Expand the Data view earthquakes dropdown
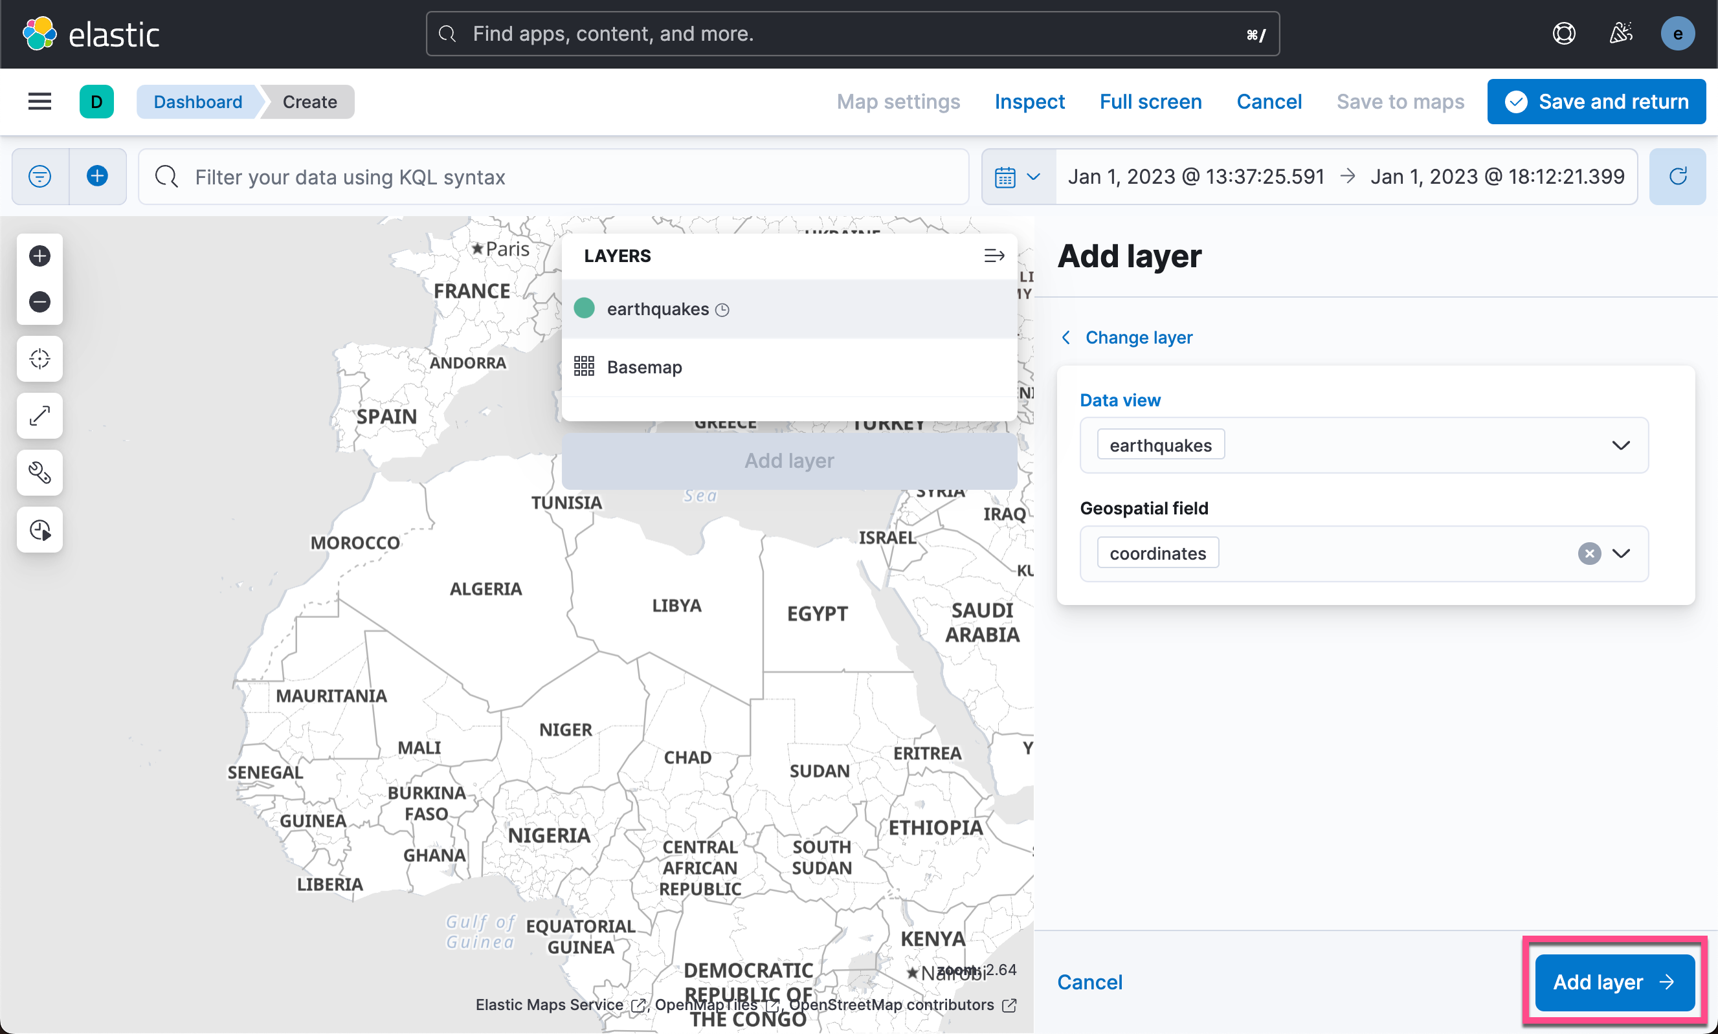The width and height of the screenshot is (1718, 1034). coord(1620,445)
